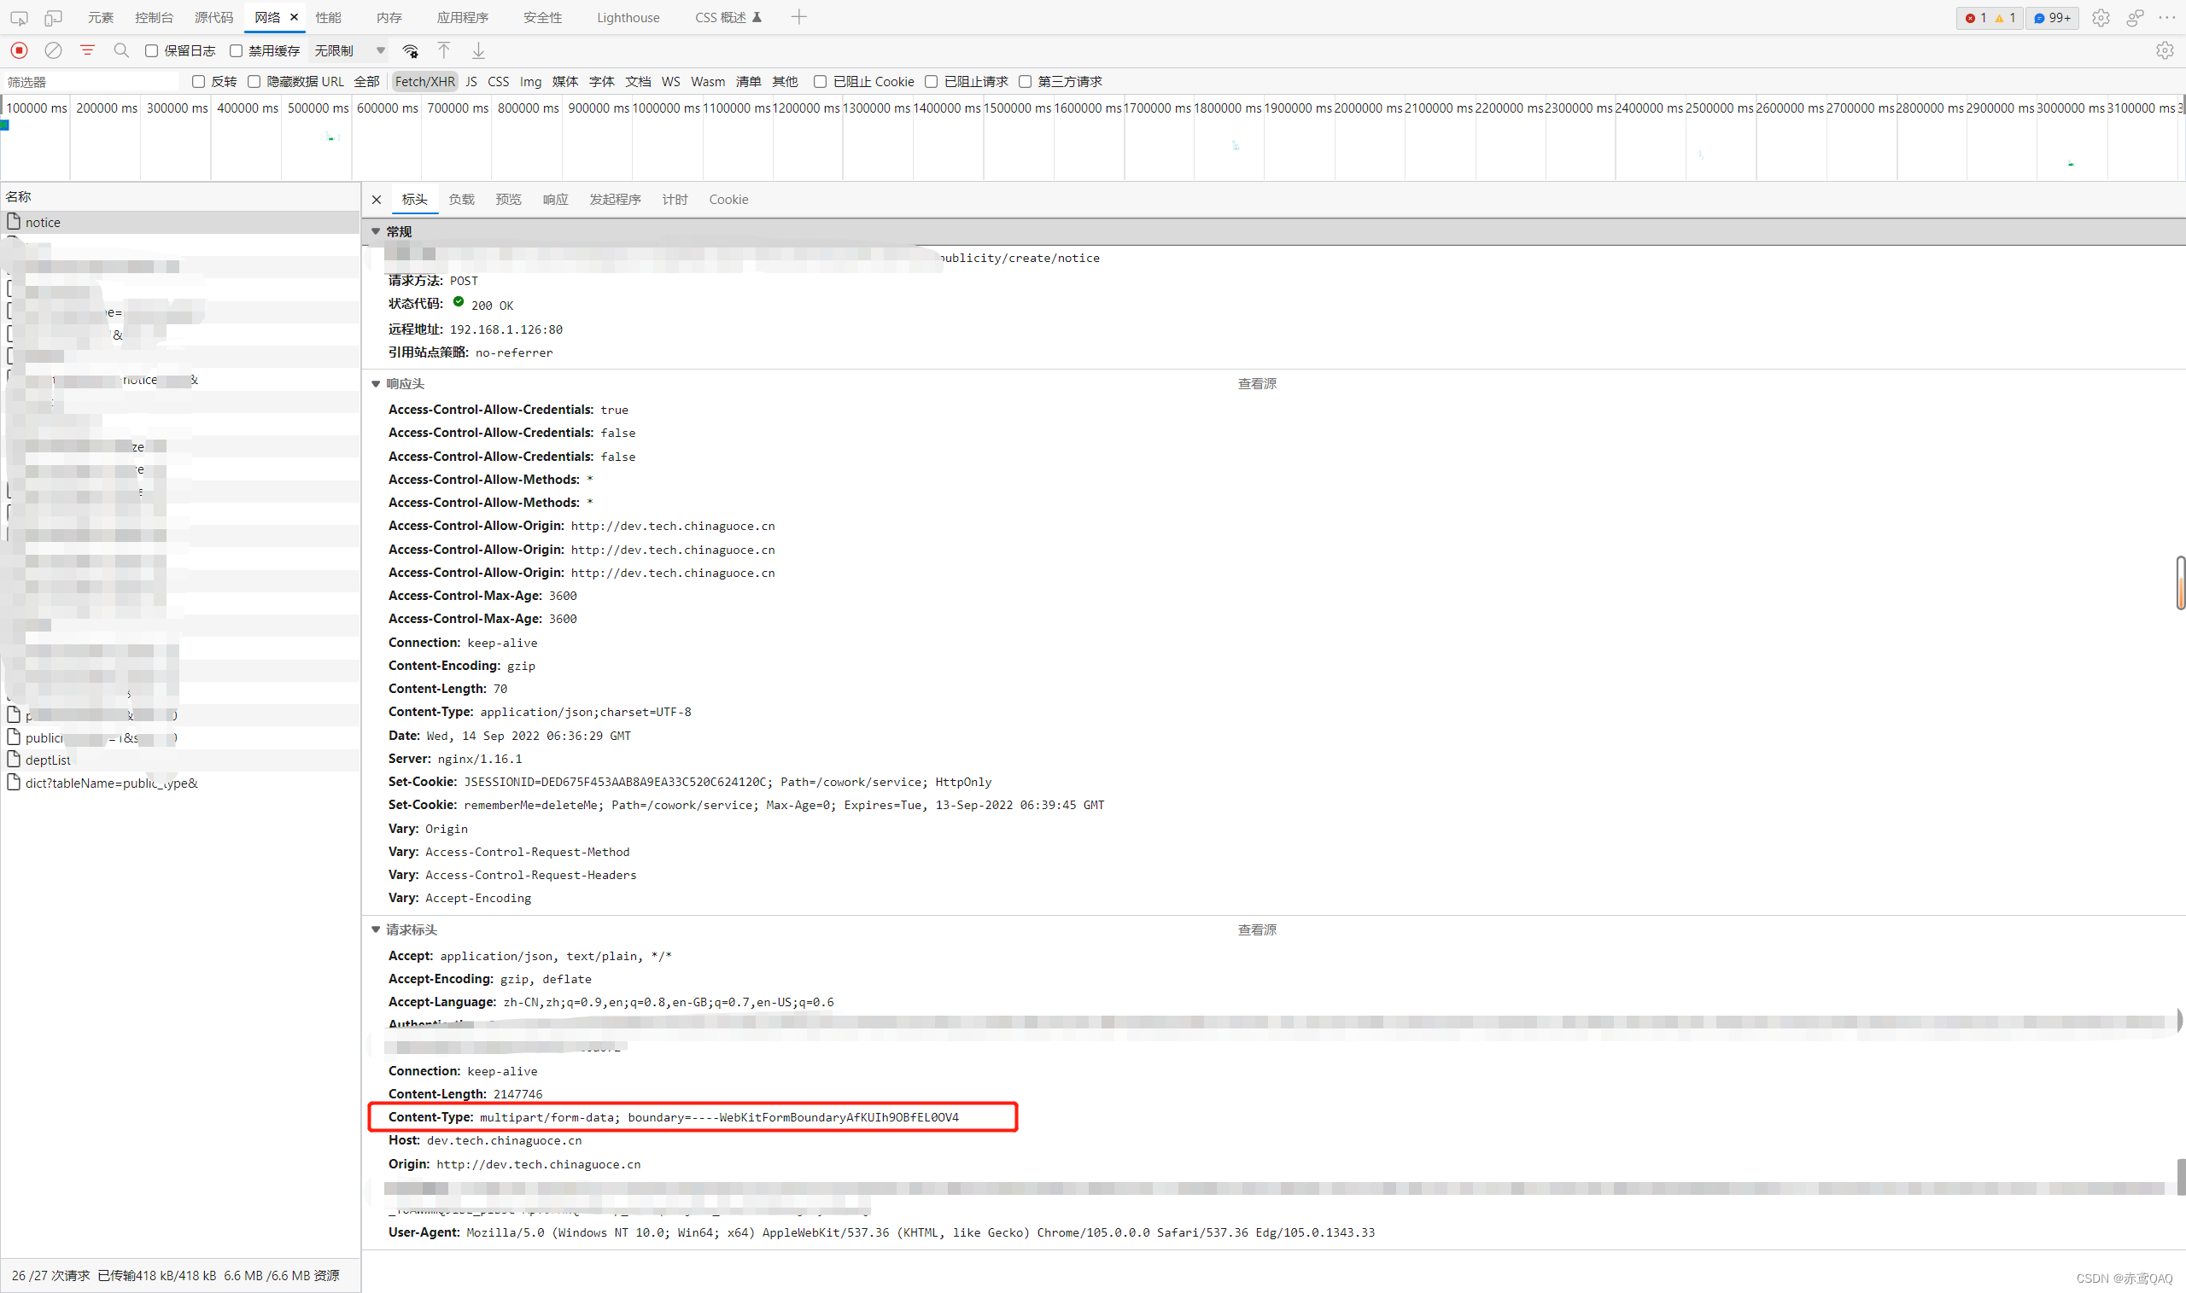Tick the 第三方请求 checkbox
This screenshot has width=2186, height=1293.
tap(1025, 81)
